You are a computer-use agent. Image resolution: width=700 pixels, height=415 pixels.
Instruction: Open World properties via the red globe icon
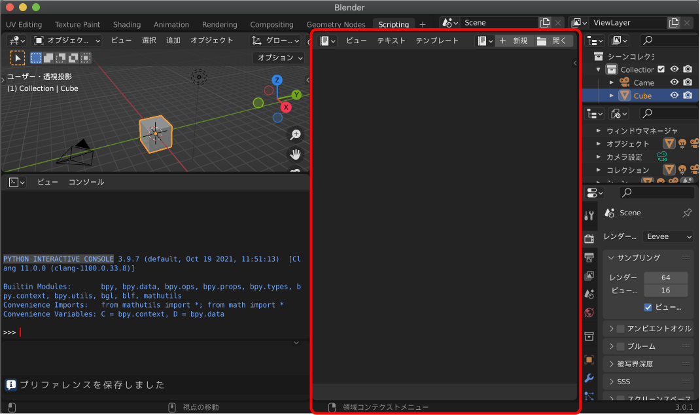588,312
